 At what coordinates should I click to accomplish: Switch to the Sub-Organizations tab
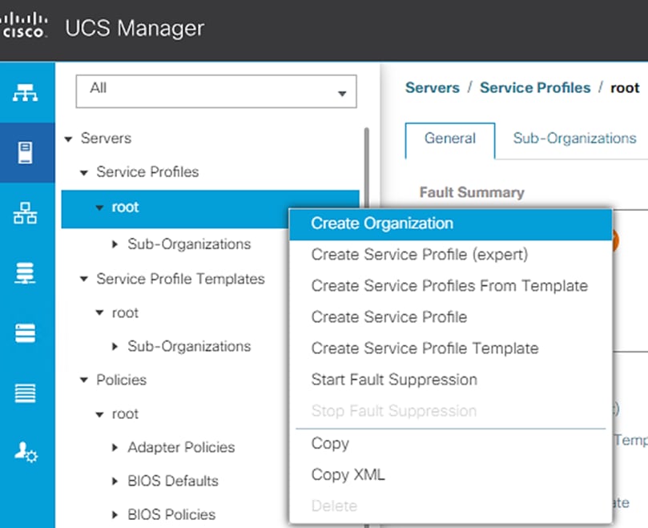pos(574,138)
